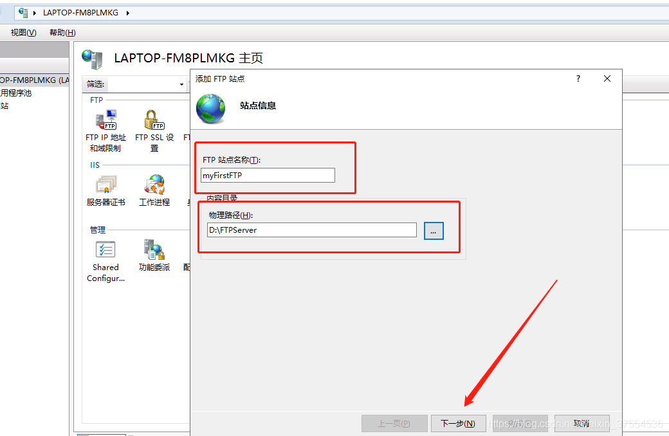Click the browse (...) button for physical path
Screen dimensions: 669x436
click(x=434, y=230)
